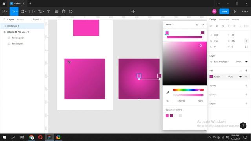Select the Pen tool
Image resolution: width=251 pixels, height=141 pixels.
tap(40, 11)
